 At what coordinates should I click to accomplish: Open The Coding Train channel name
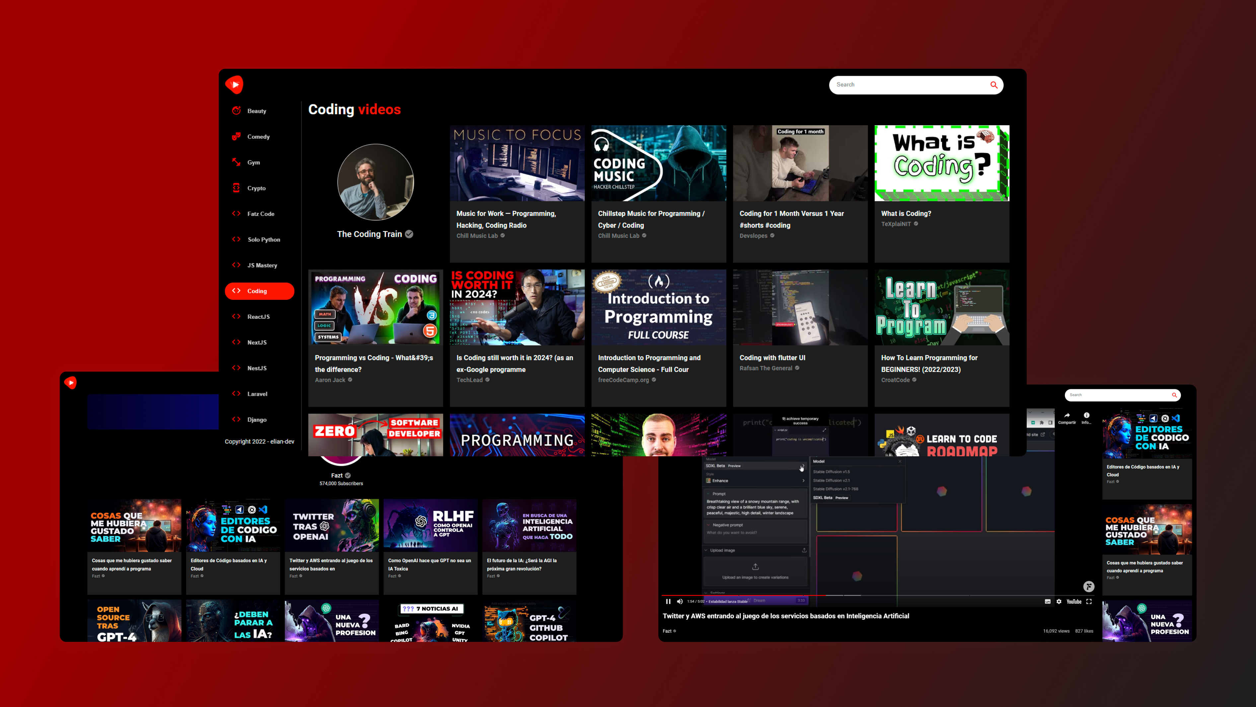369,234
